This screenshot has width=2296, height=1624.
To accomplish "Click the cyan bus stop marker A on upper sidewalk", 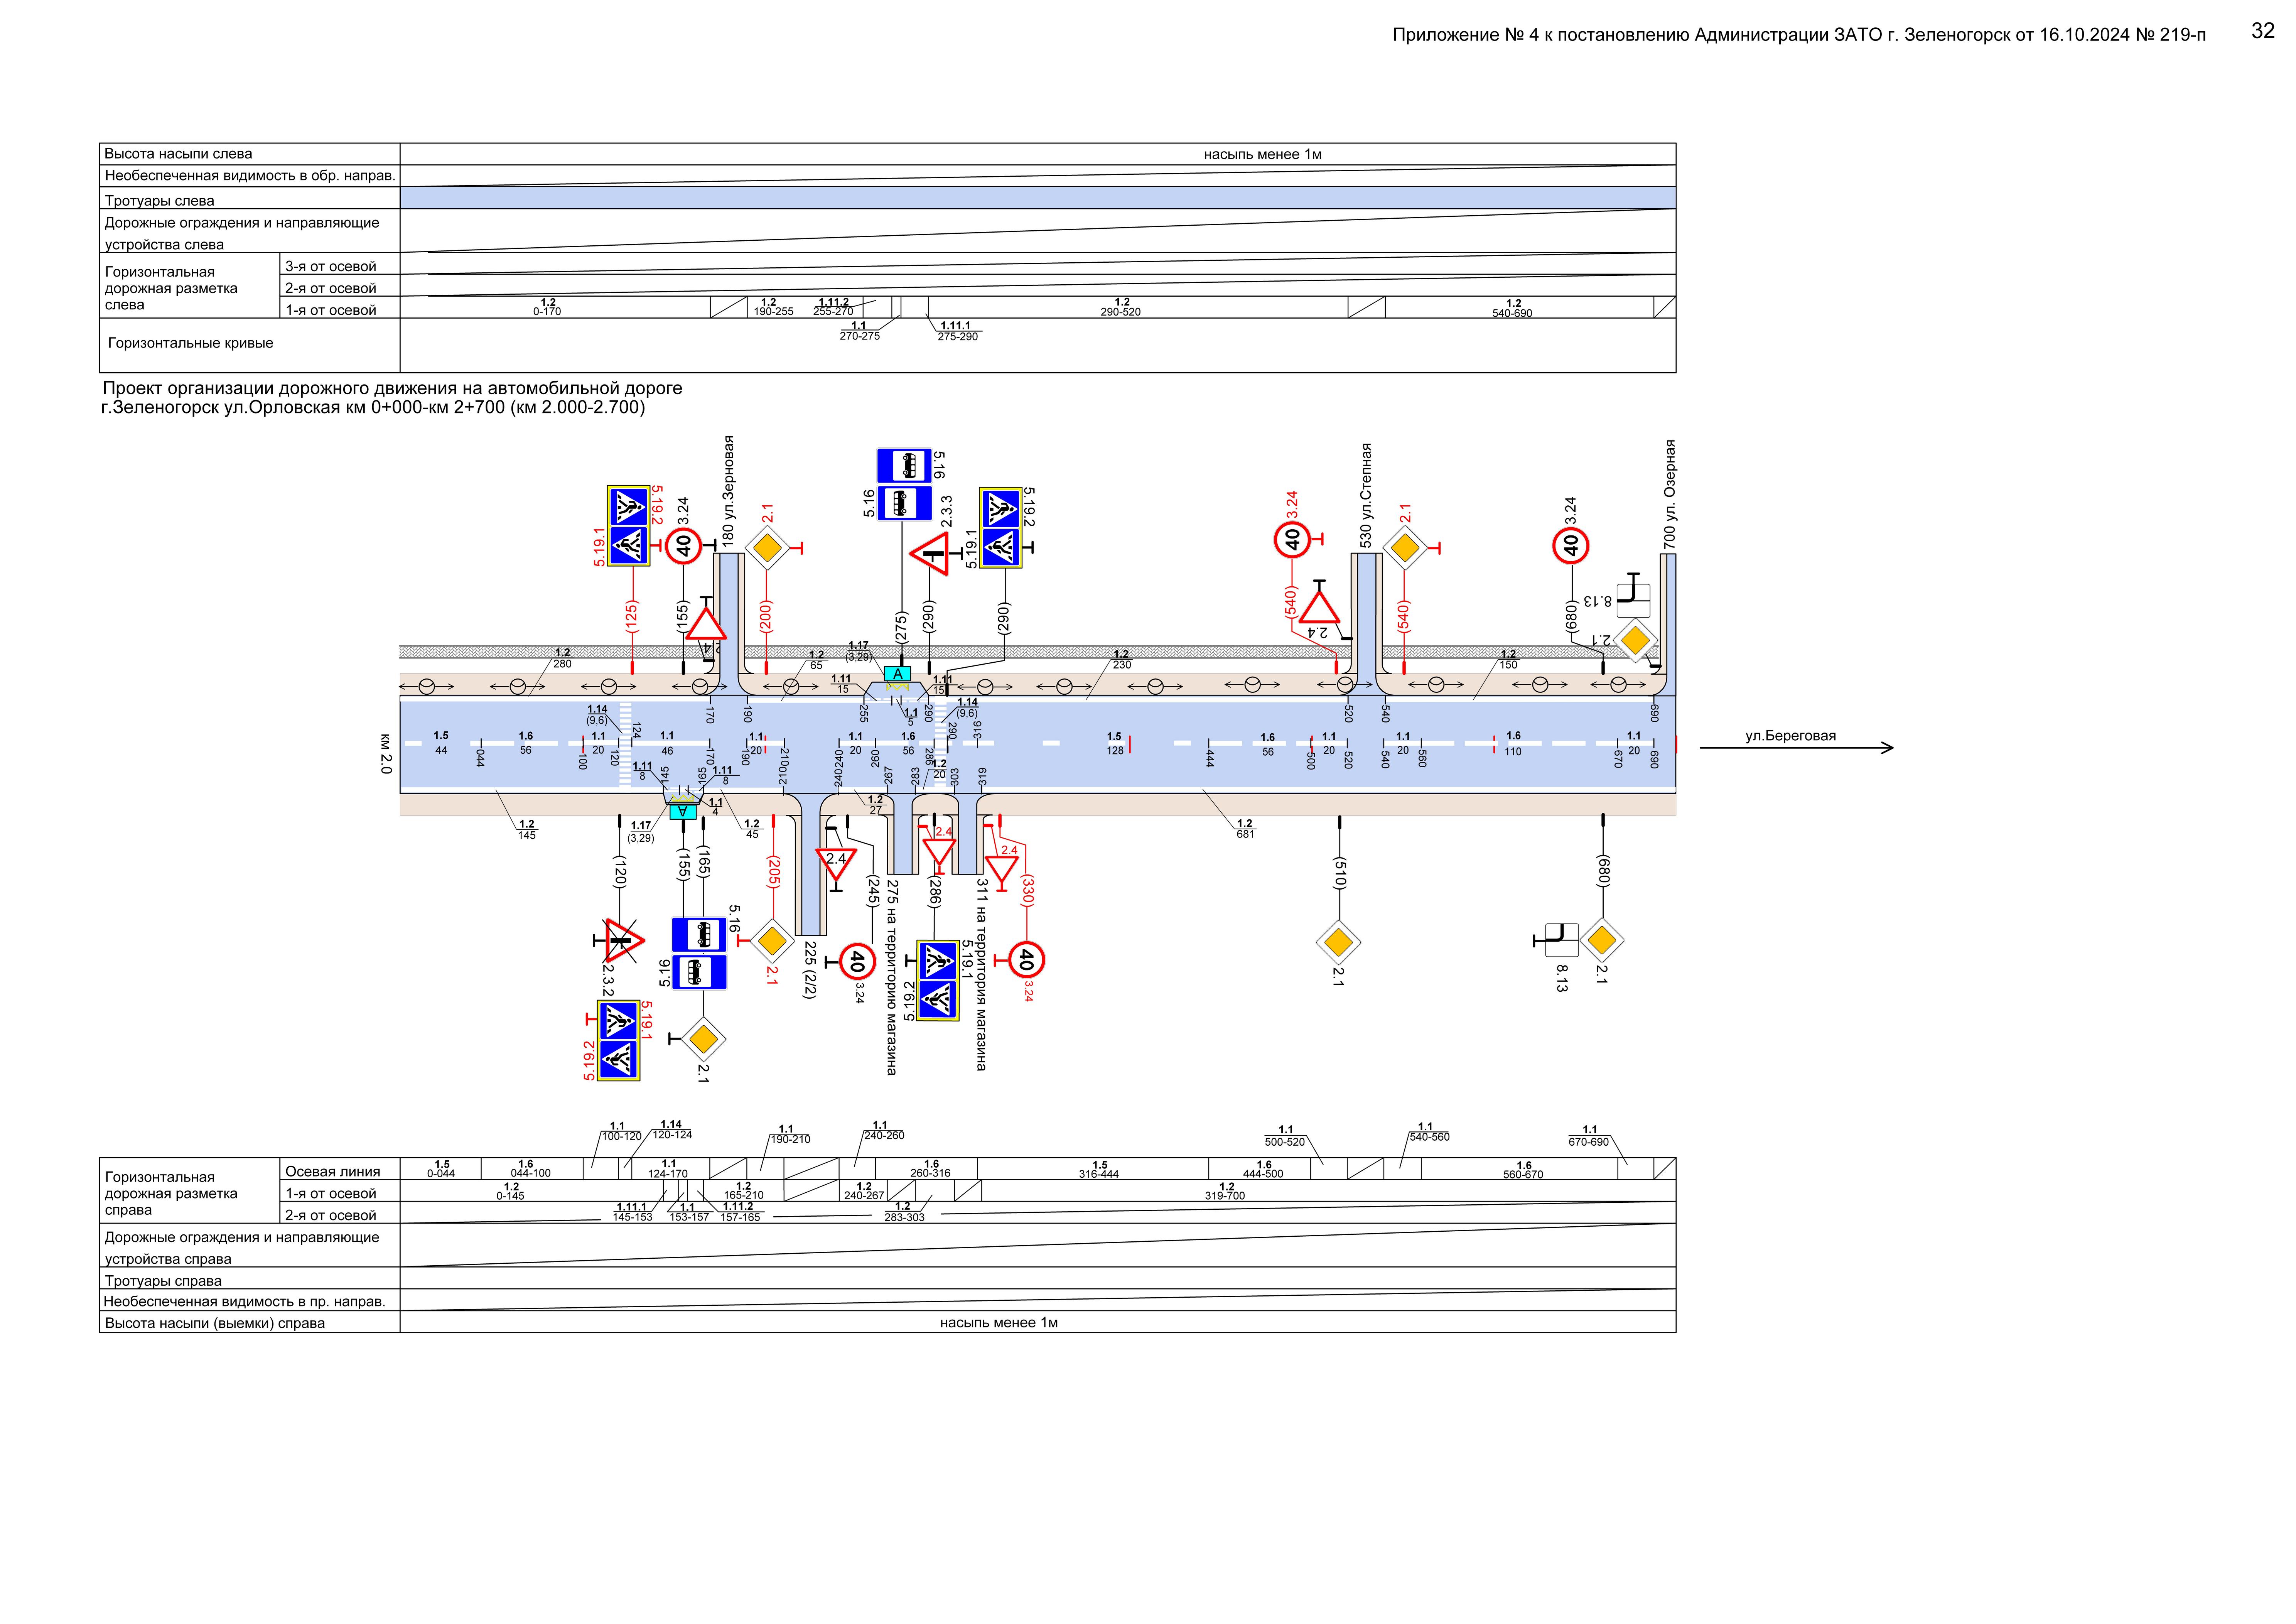I will pyautogui.click(x=897, y=674).
